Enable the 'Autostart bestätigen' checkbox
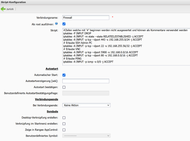The height and width of the screenshot is (141, 190). [x=64, y=87]
